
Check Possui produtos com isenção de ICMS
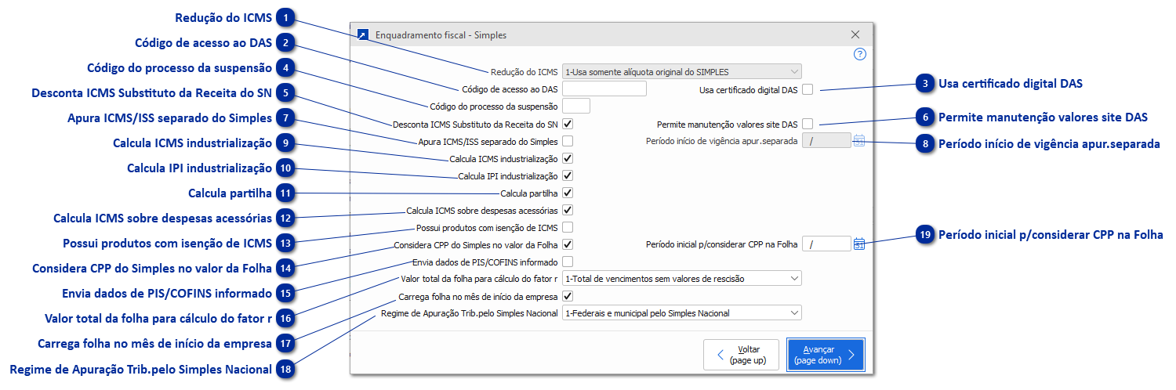(x=568, y=228)
